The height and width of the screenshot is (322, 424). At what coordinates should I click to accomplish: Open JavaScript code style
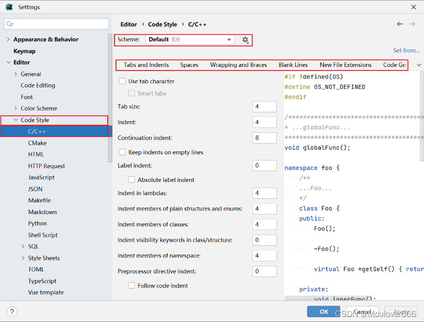tap(41, 177)
